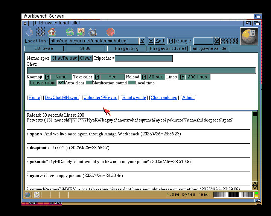
Task: Click deeptoot's message line
Action: tap(68, 148)
